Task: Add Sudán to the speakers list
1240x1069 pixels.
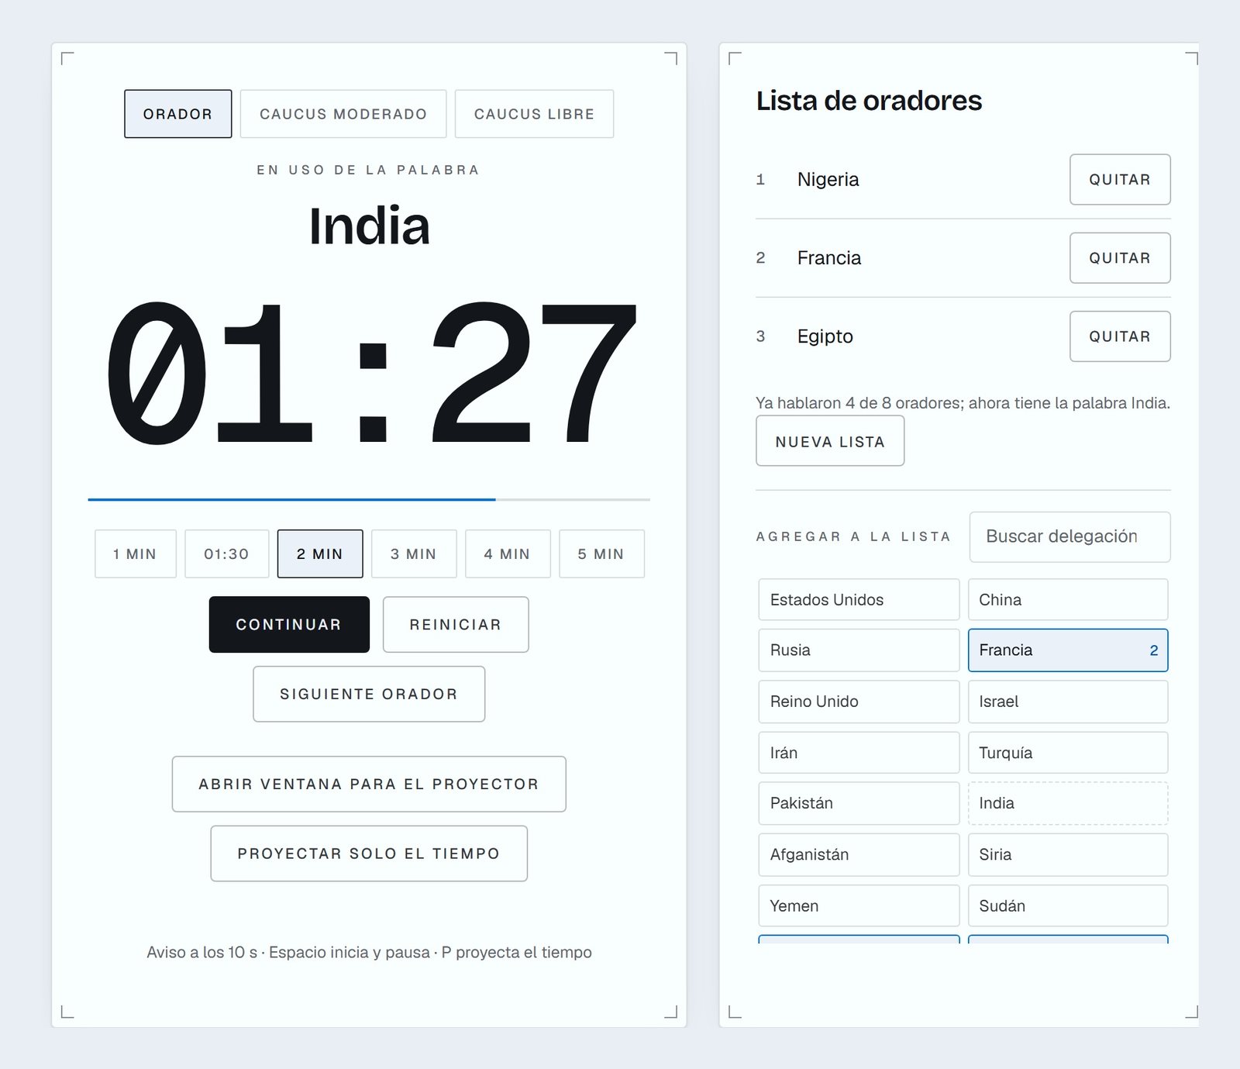Action: click(x=1068, y=905)
